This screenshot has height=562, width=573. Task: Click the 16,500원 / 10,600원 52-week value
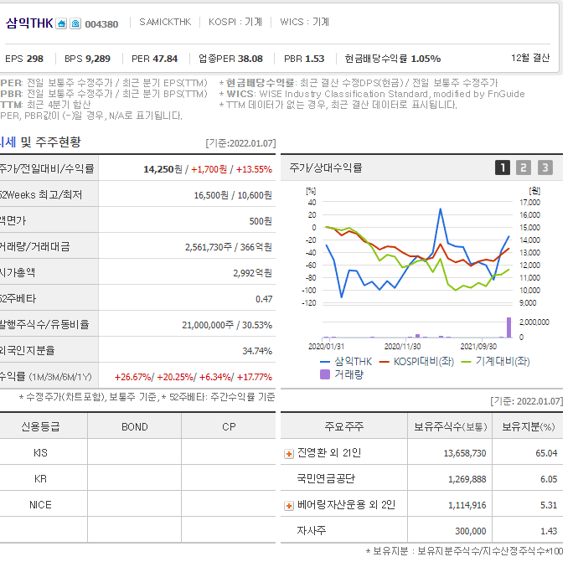pyautogui.click(x=233, y=195)
